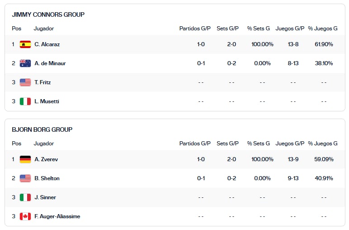Click the Canada flag beside F. Auger-Aliassime
Image resolution: width=349 pixels, height=230 pixels.
pos(25,216)
